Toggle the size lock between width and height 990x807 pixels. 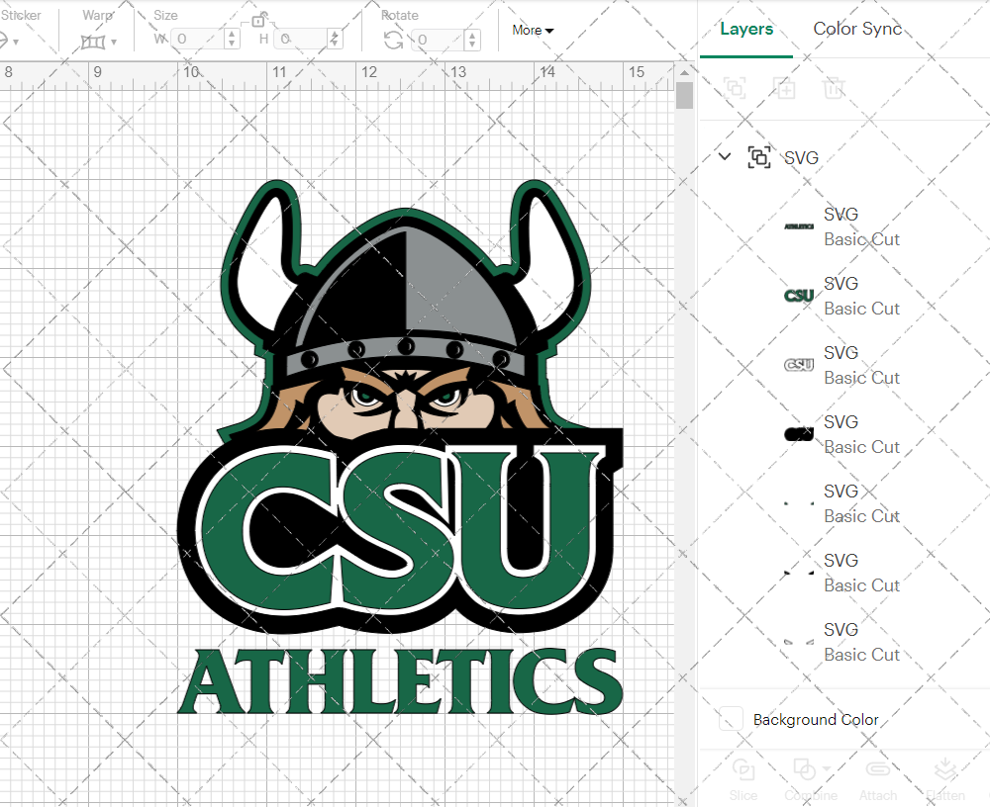click(x=259, y=20)
